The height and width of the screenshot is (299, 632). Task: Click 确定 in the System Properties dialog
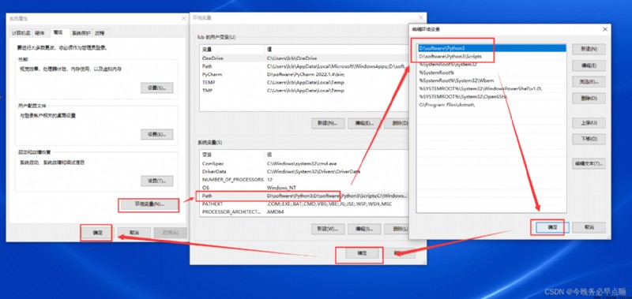(96, 233)
